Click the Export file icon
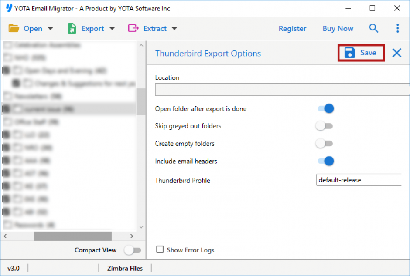The image size is (410, 276). 72,29
